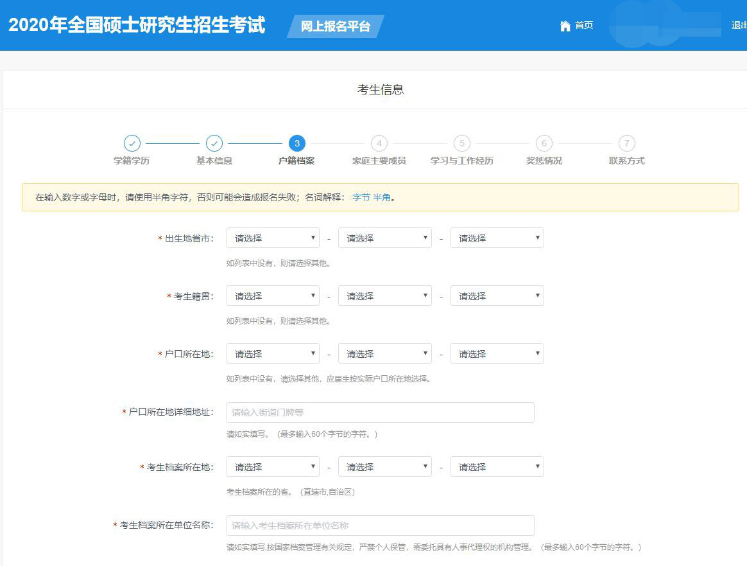Open the first 考生档案所在地 dropdown
Screen dimensions: 747x566
(x=273, y=466)
